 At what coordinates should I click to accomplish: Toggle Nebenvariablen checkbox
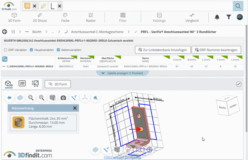point(58,50)
